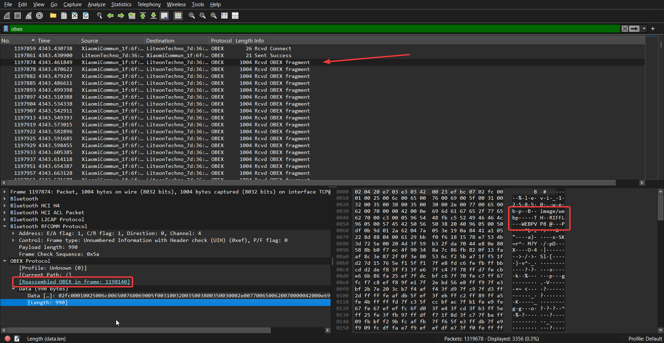Add a filter button with the plus icon
Viewport: 664px width, 343px height.
tap(653, 29)
